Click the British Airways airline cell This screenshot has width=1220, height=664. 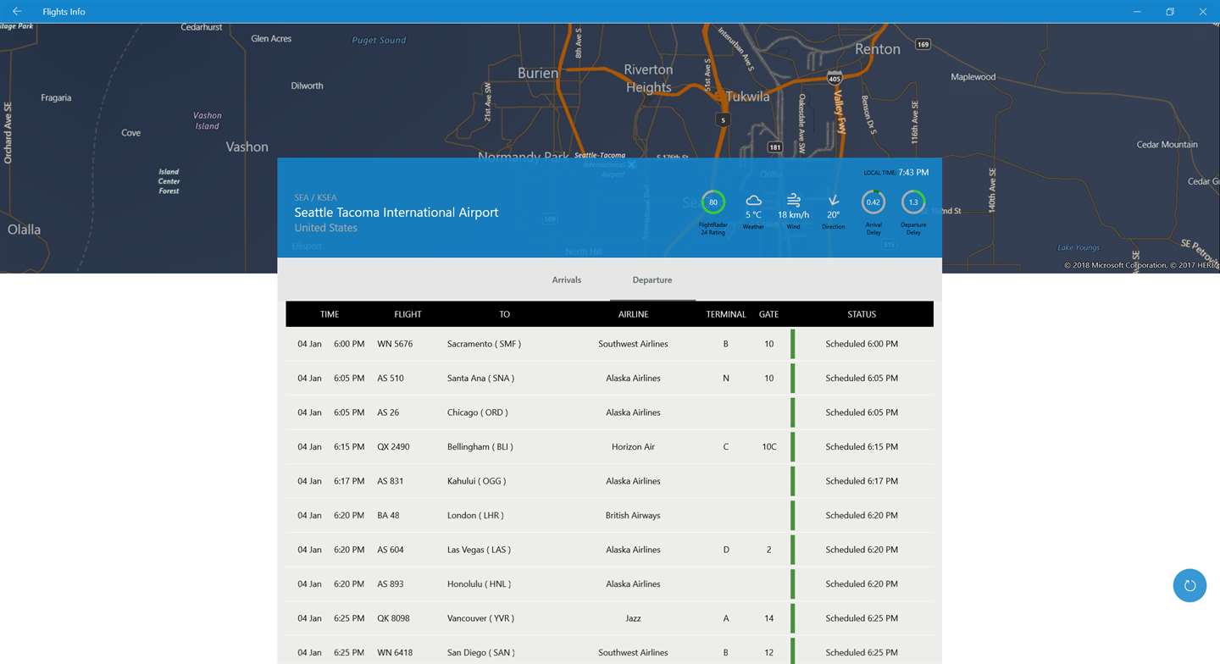point(633,516)
